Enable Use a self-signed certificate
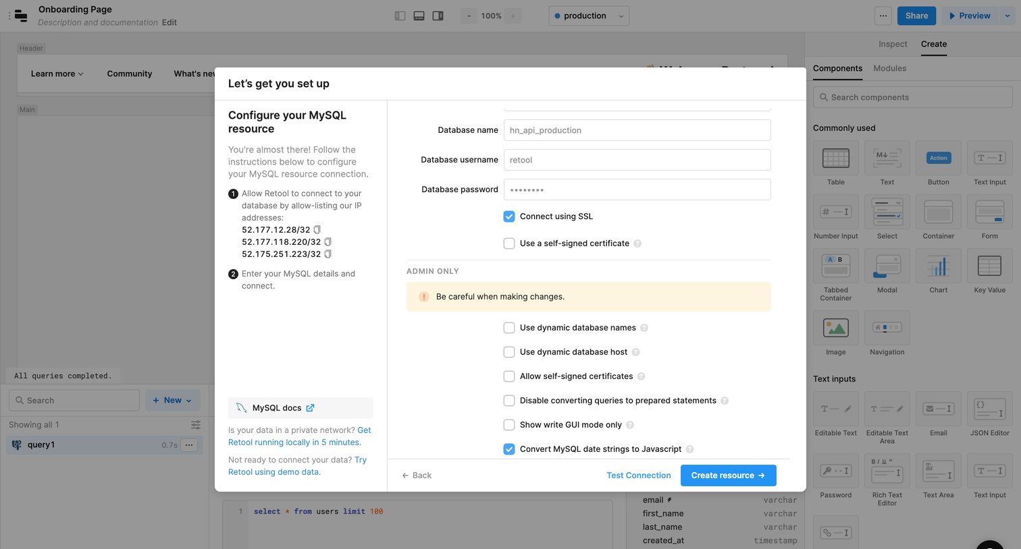 click(x=509, y=243)
